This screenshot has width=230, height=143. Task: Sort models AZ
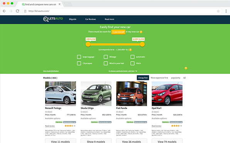[x=184, y=78]
